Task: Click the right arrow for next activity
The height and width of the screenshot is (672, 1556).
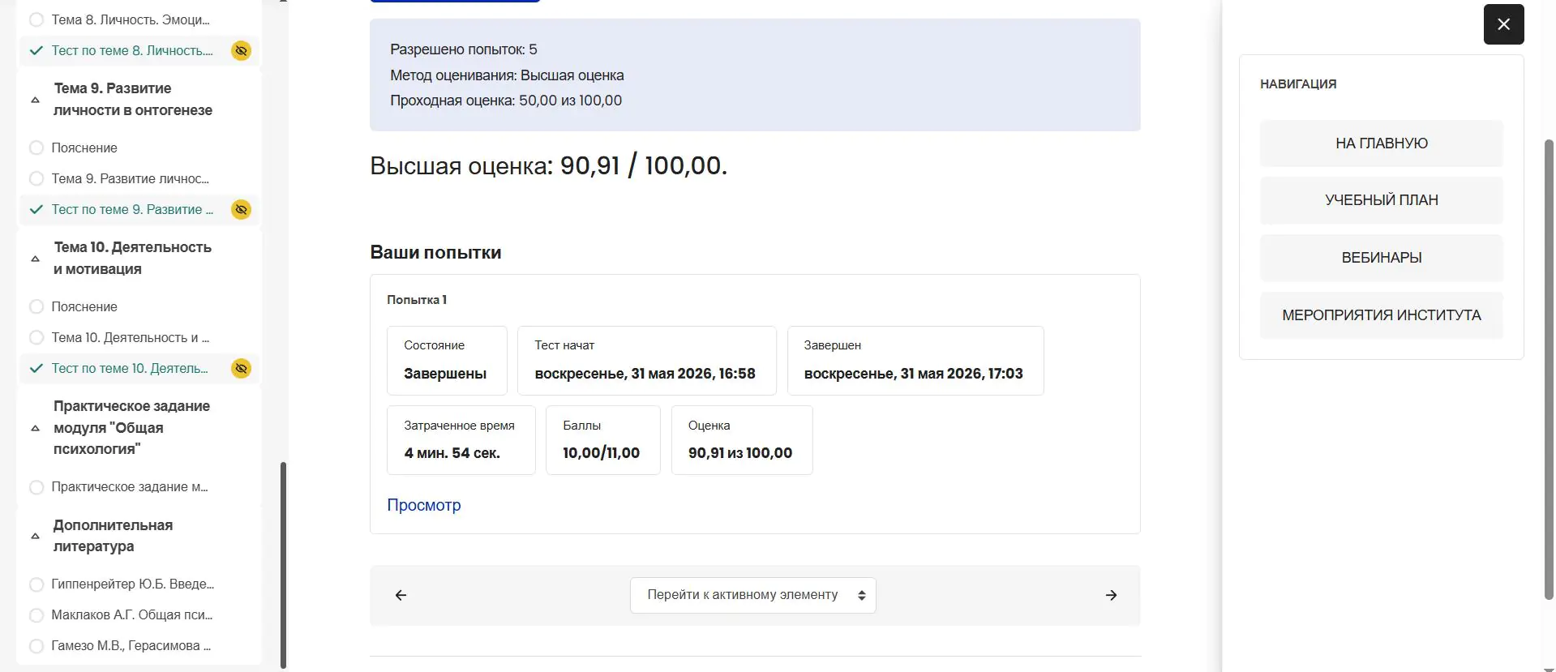Action: pos(1111,595)
